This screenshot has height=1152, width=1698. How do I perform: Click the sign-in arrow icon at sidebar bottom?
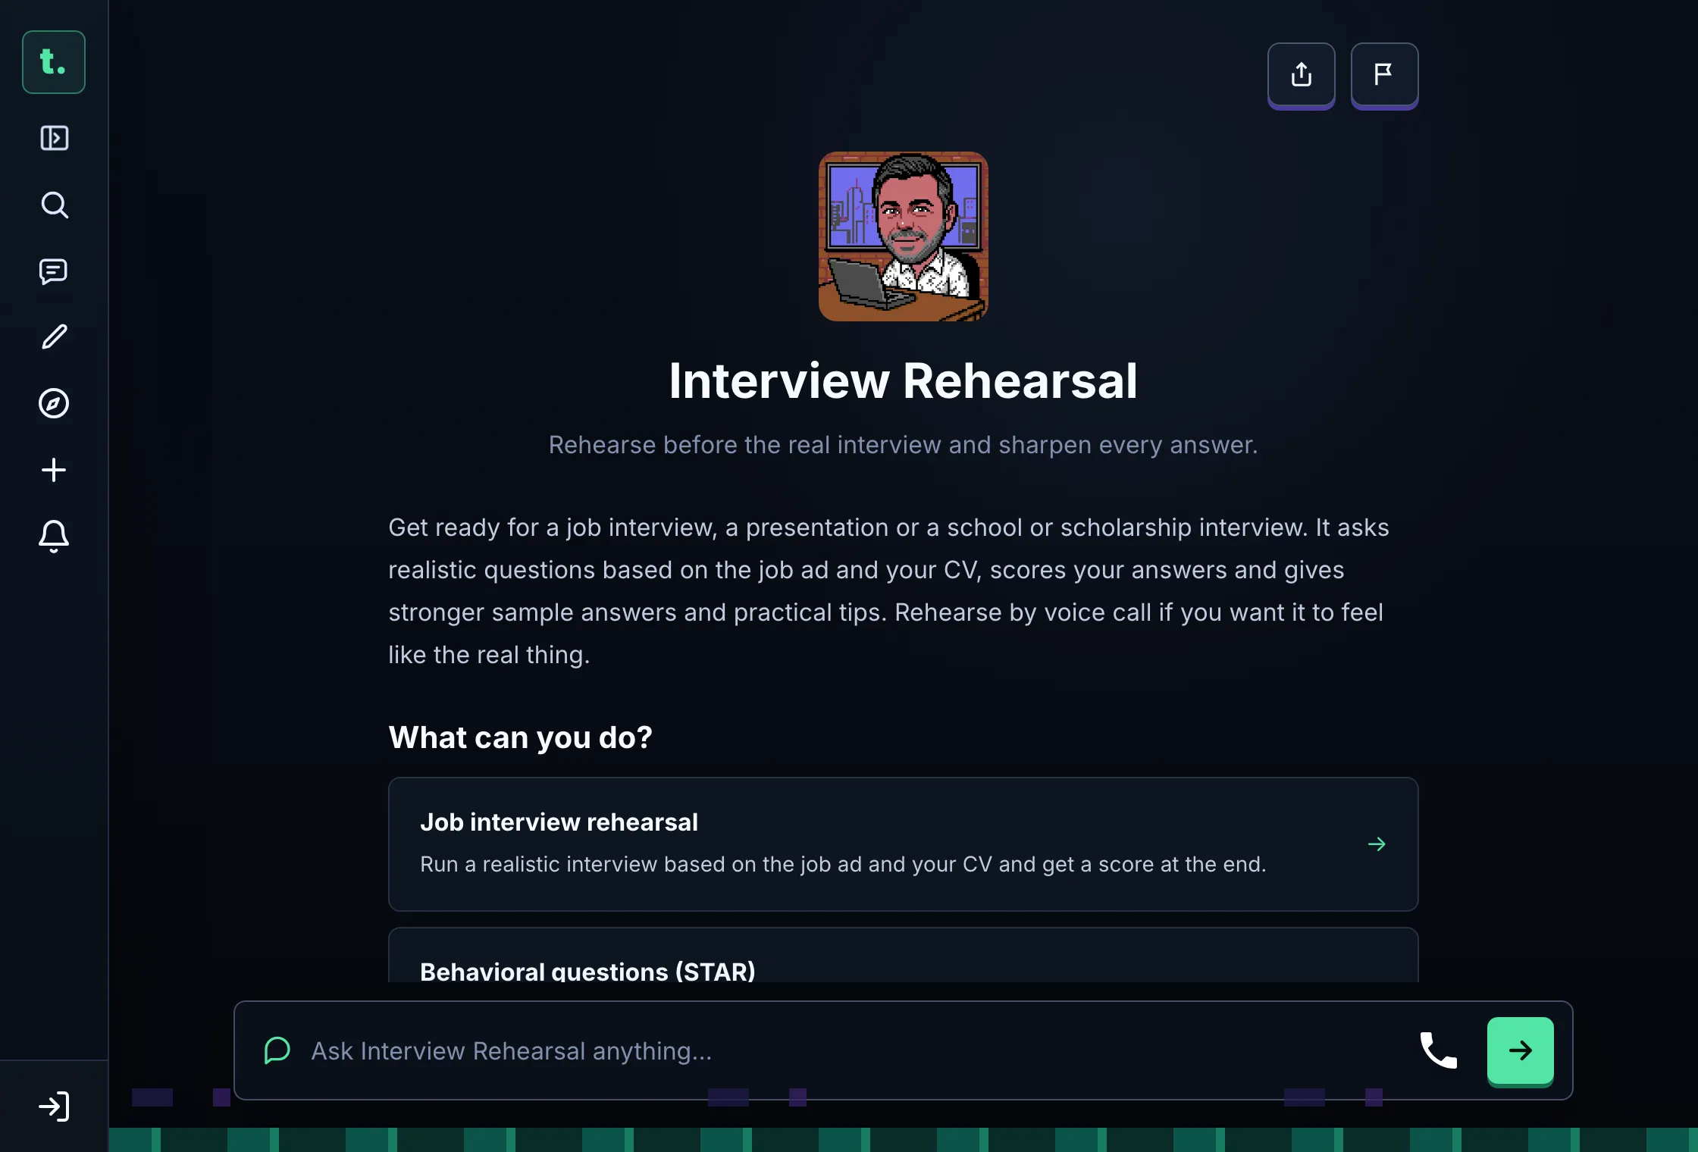click(x=54, y=1107)
